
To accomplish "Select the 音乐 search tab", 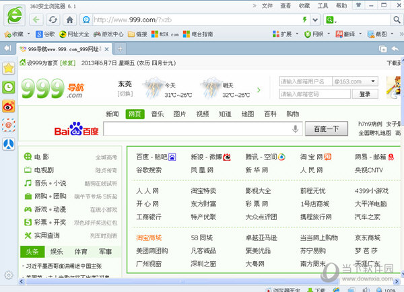I will pyautogui.click(x=158, y=114).
